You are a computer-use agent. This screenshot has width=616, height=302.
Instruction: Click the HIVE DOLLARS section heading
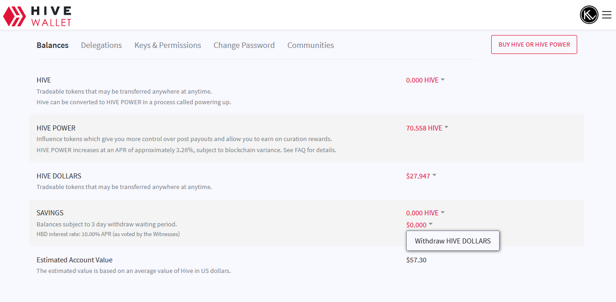click(59, 176)
